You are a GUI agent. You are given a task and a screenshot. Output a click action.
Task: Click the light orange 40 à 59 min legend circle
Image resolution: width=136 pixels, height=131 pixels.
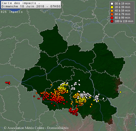click(x=112, y=11)
